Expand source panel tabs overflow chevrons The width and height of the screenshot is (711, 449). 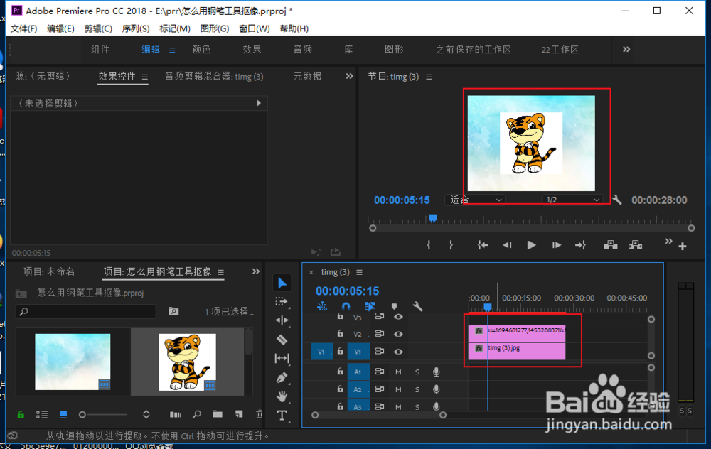pos(349,76)
